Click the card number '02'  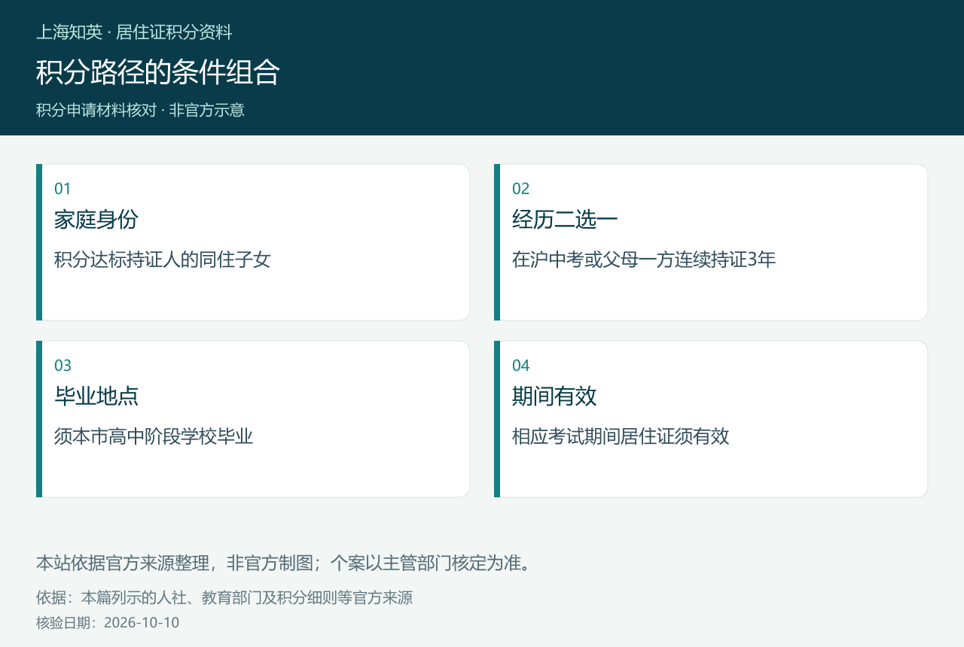pyautogui.click(x=521, y=189)
